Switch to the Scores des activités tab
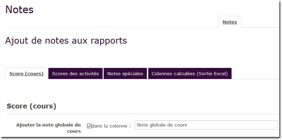 coord(75,73)
